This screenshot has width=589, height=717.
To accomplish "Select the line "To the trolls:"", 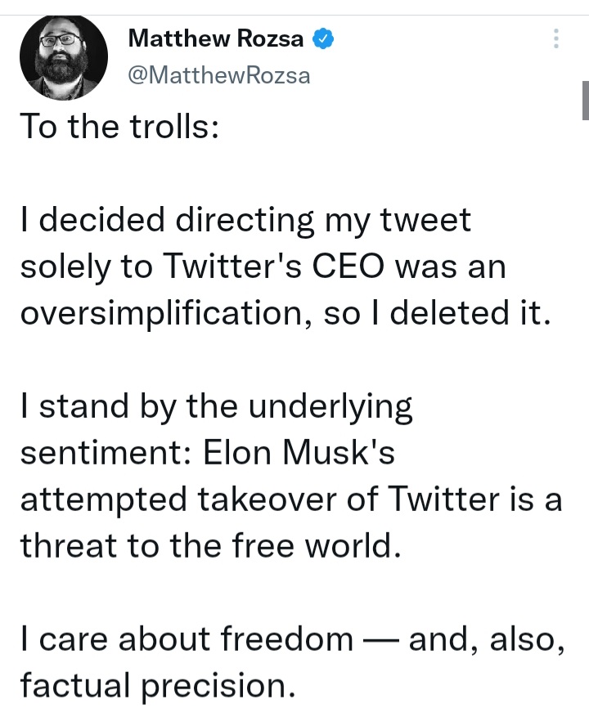I will click(x=120, y=126).
